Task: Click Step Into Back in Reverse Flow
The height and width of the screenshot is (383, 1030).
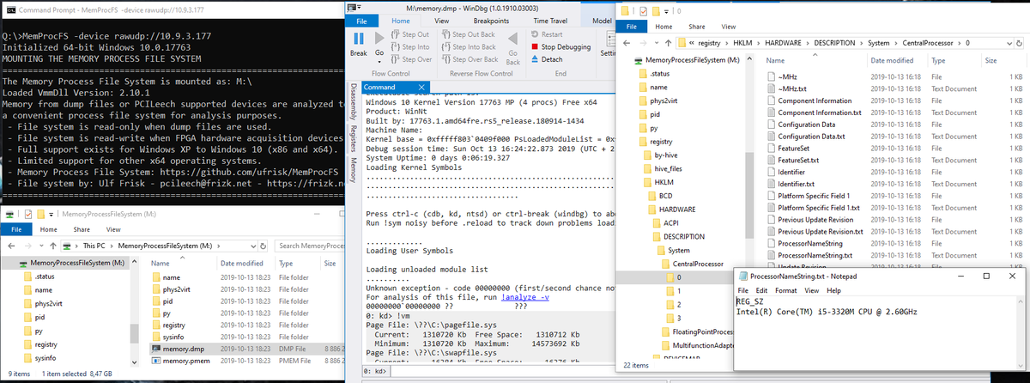Action: coord(469,46)
